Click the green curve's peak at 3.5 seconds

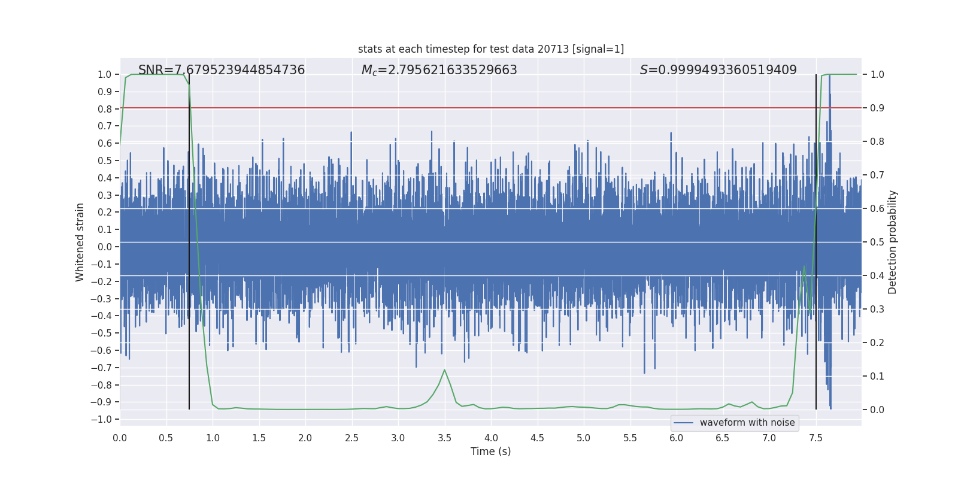(x=444, y=370)
